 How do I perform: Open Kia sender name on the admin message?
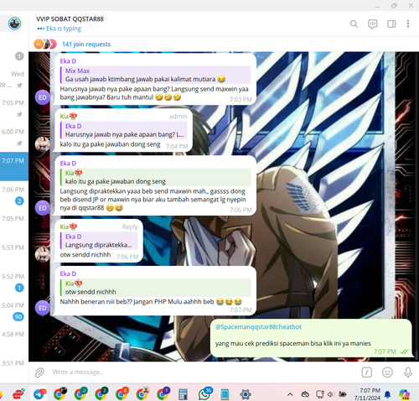(x=69, y=116)
